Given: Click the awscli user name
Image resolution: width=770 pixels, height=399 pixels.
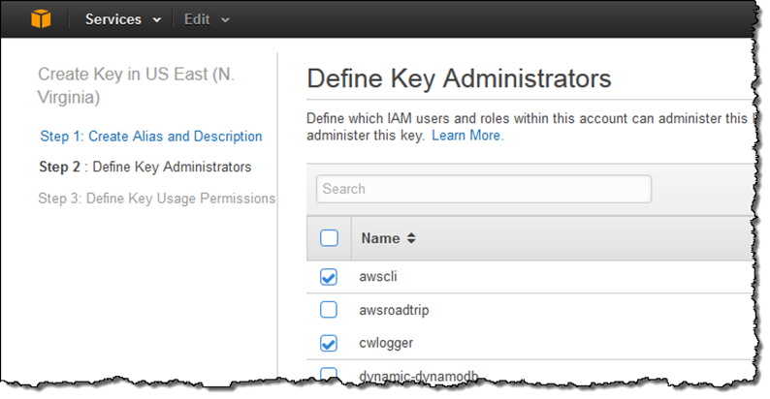Looking at the screenshot, I should pyautogui.click(x=378, y=277).
